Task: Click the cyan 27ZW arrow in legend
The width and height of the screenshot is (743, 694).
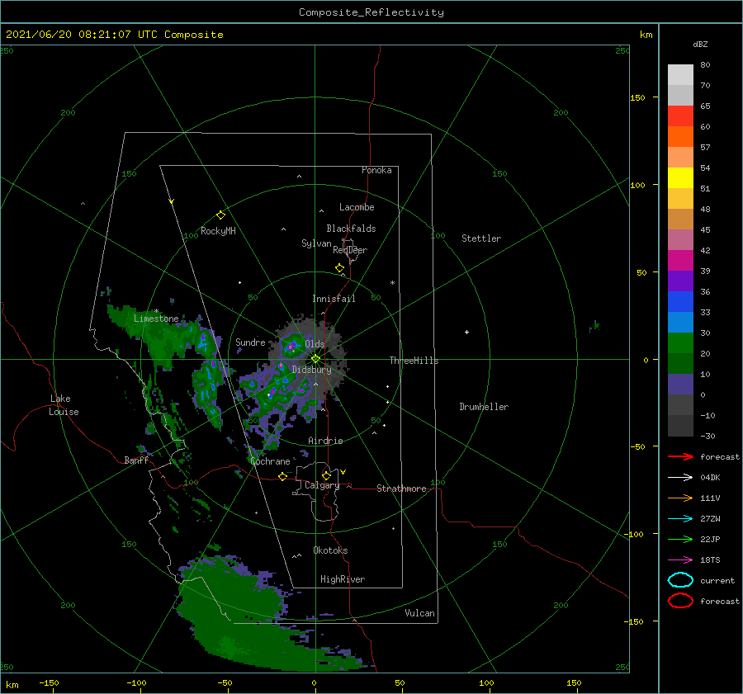Action: point(680,519)
